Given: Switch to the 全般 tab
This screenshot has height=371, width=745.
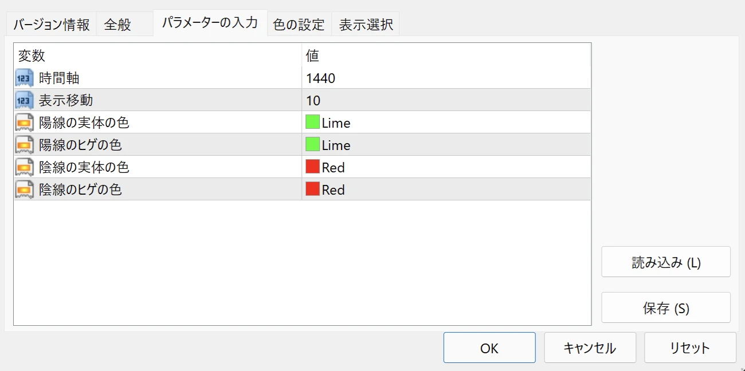Looking at the screenshot, I should pos(118,25).
